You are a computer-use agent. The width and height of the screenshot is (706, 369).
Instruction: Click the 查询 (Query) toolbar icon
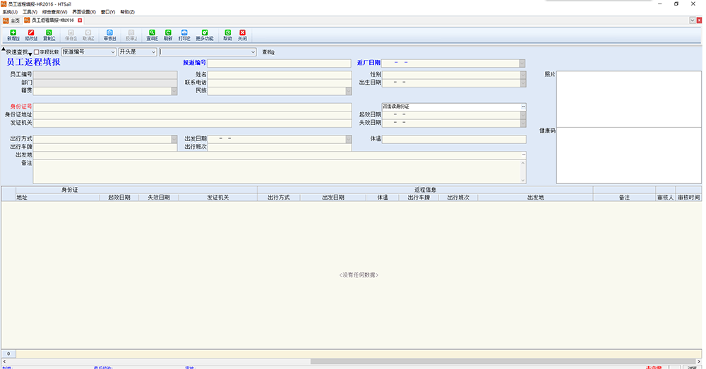click(151, 35)
